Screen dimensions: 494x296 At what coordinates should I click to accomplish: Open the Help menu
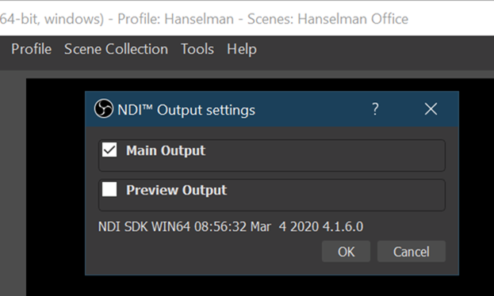[242, 49]
